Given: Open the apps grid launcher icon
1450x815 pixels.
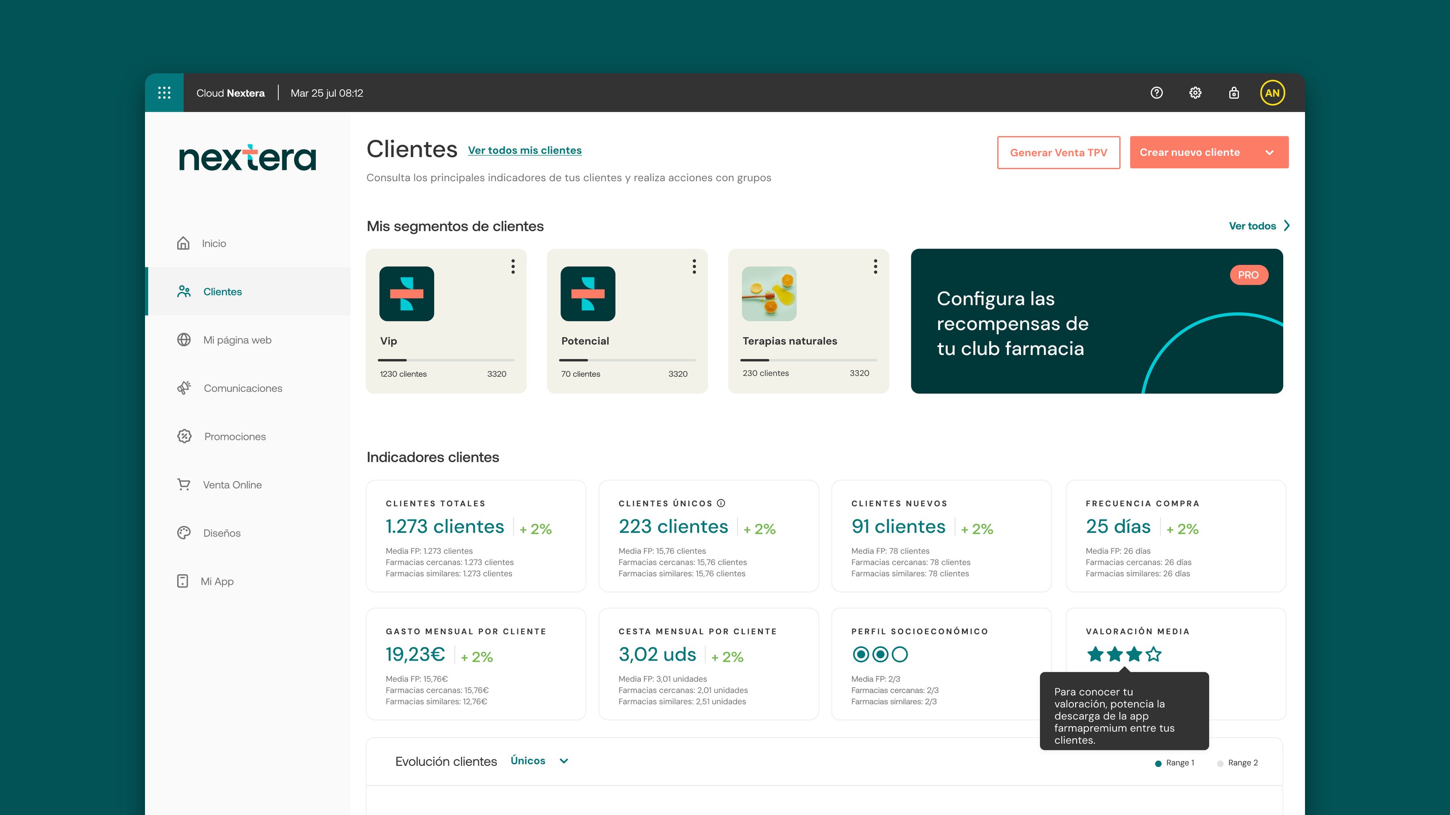Looking at the screenshot, I should pos(164,93).
